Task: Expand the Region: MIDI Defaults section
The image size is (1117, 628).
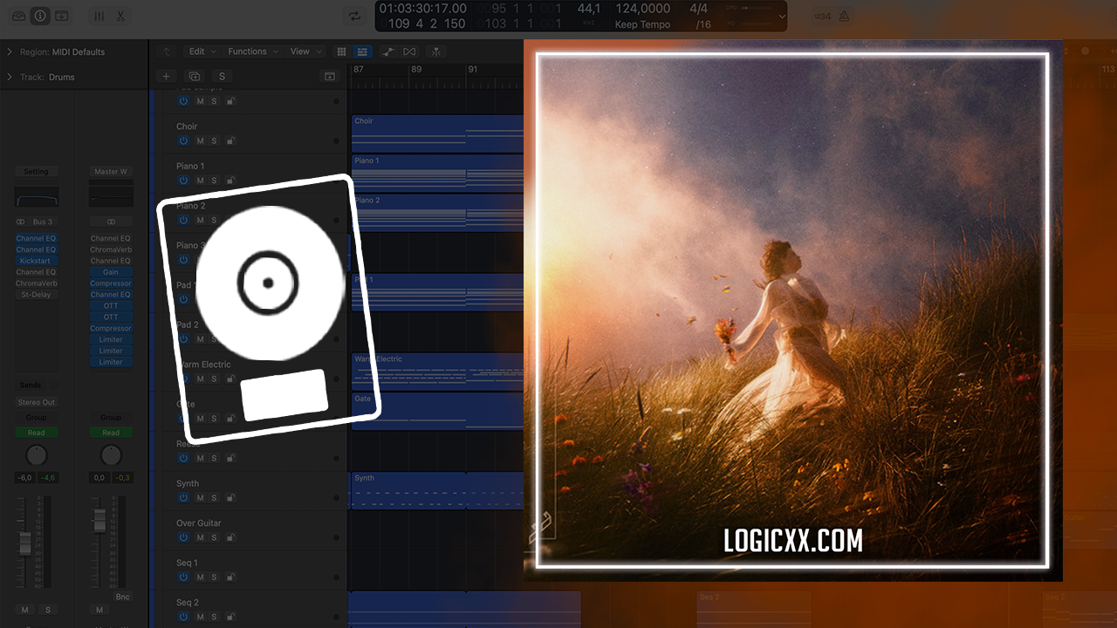Action: click(10, 52)
